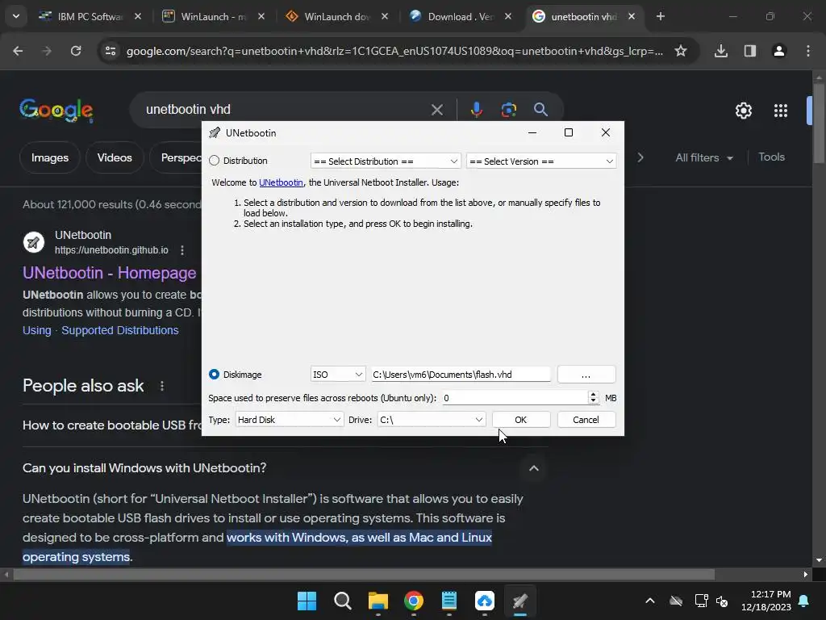View site information icon in address bar
826x620 pixels.
coord(111,51)
